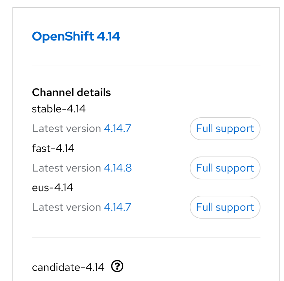The height and width of the screenshot is (281, 284).
Task: Select the fast-4.14 channel name
Action: pyautogui.click(x=53, y=148)
